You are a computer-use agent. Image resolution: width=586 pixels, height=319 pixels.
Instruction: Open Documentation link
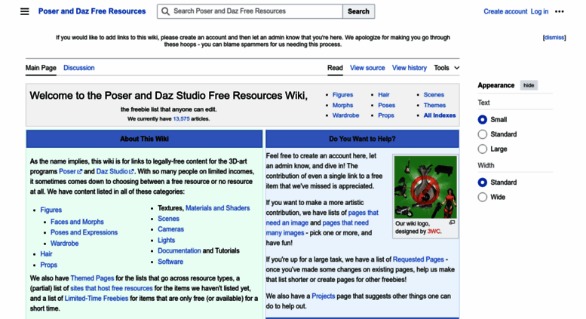179,250
